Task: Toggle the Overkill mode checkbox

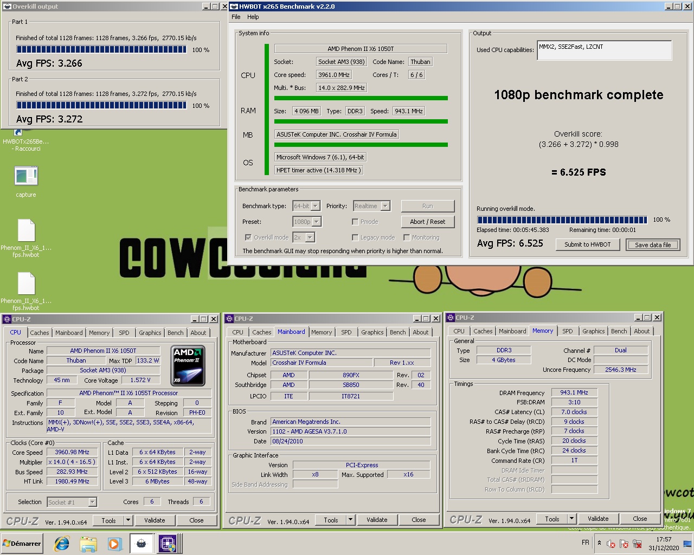Action: (248, 237)
